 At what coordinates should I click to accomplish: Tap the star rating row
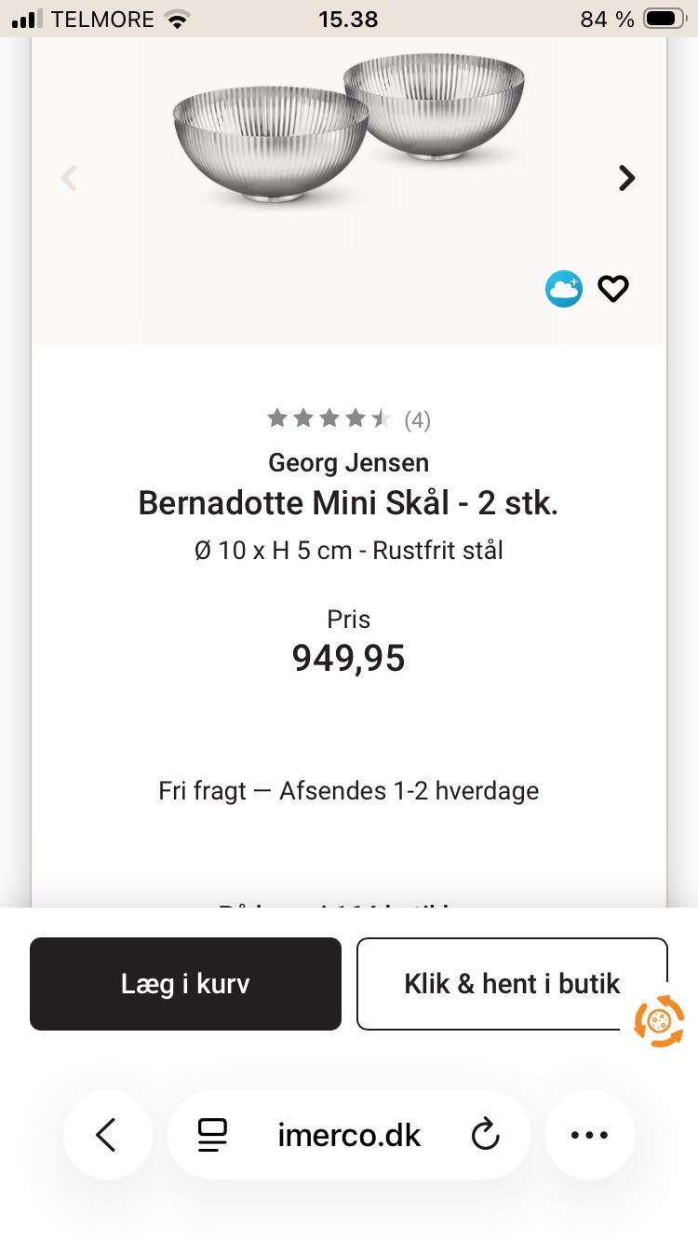coord(329,419)
